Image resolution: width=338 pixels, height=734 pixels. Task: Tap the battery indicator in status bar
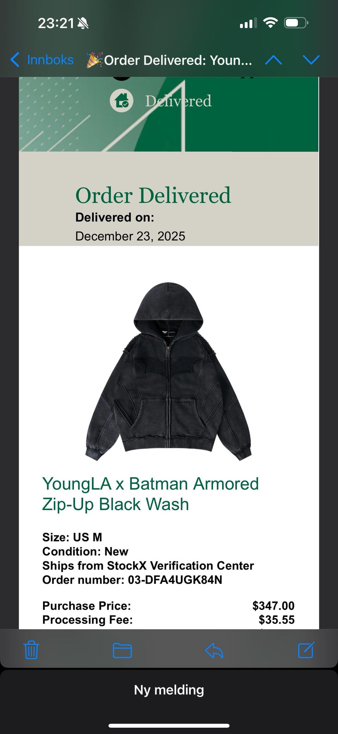296,24
